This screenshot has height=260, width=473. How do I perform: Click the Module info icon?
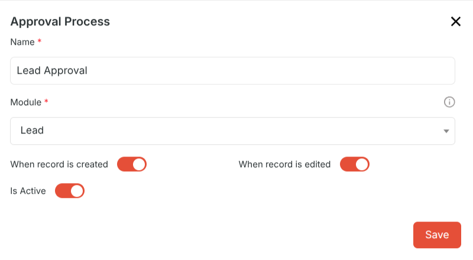(x=449, y=102)
